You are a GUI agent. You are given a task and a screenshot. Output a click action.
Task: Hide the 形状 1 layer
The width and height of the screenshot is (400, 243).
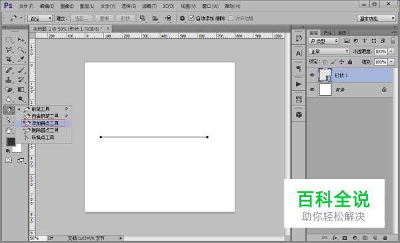click(x=312, y=75)
